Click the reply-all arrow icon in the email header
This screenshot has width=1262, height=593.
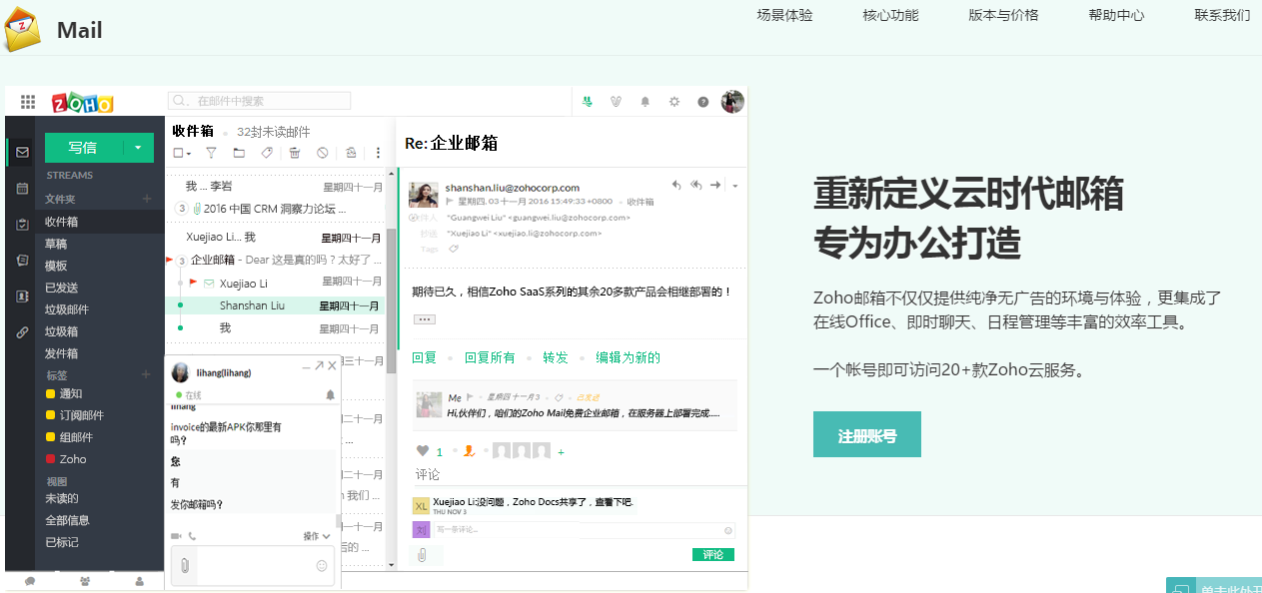point(696,185)
